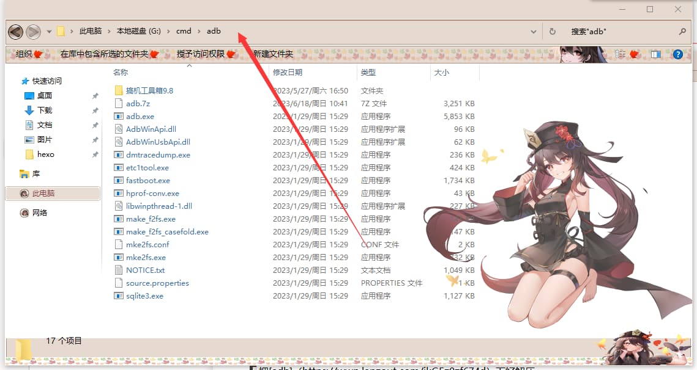Click the magnifier search icon

(682, 32)
